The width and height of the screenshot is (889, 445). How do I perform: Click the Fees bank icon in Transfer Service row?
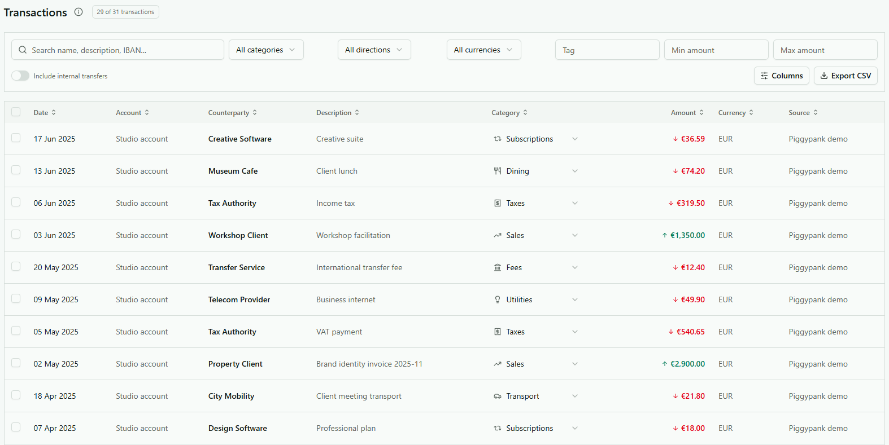(498, 267)
